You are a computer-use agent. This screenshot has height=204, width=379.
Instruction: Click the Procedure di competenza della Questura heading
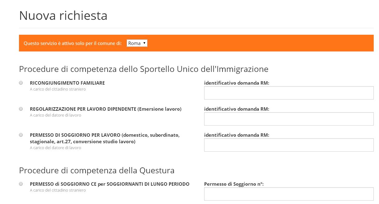pyautogui.click(x=96, y=171)
